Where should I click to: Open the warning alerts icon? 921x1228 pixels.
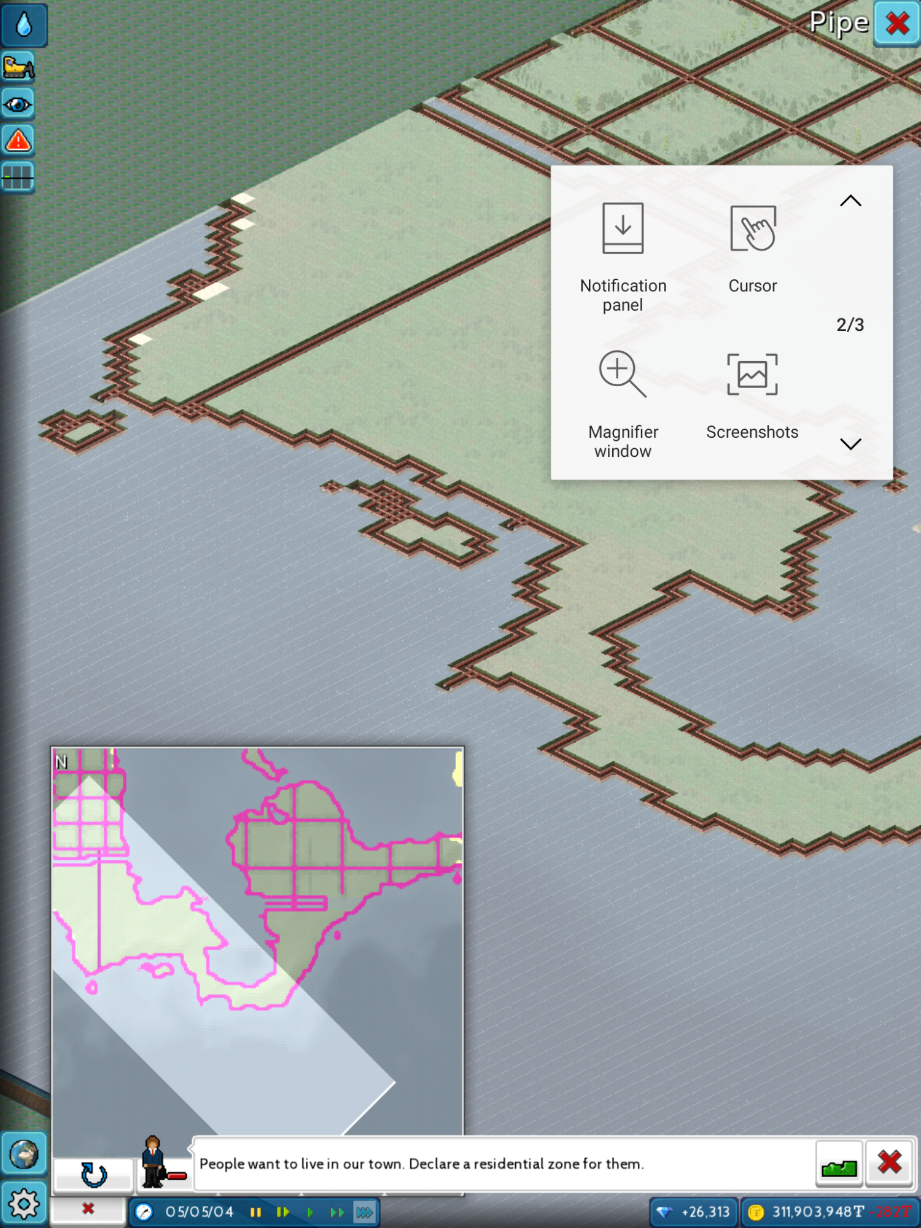[18, 141]
